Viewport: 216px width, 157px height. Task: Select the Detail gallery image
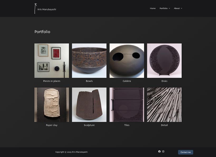click(x=164, y=105)
